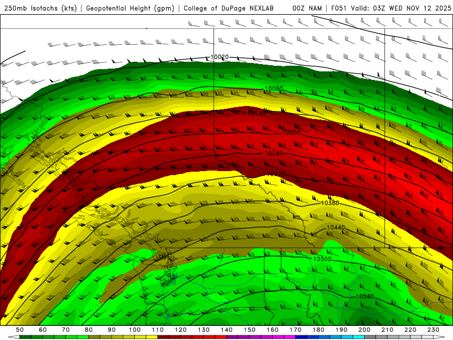The height and width of the screenshot is (340, 453).
Task: Click the 10200 height contour label
Action: (292, 133)
